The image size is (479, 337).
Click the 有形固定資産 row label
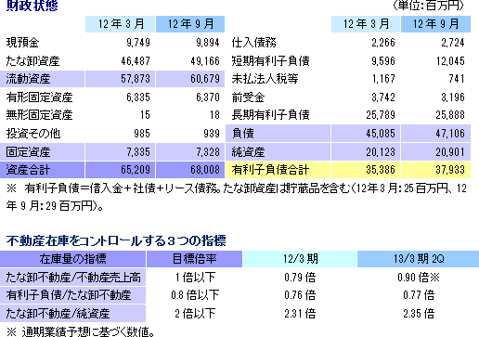[39, 97]
